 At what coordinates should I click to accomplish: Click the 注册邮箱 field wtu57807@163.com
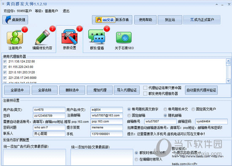106,115
